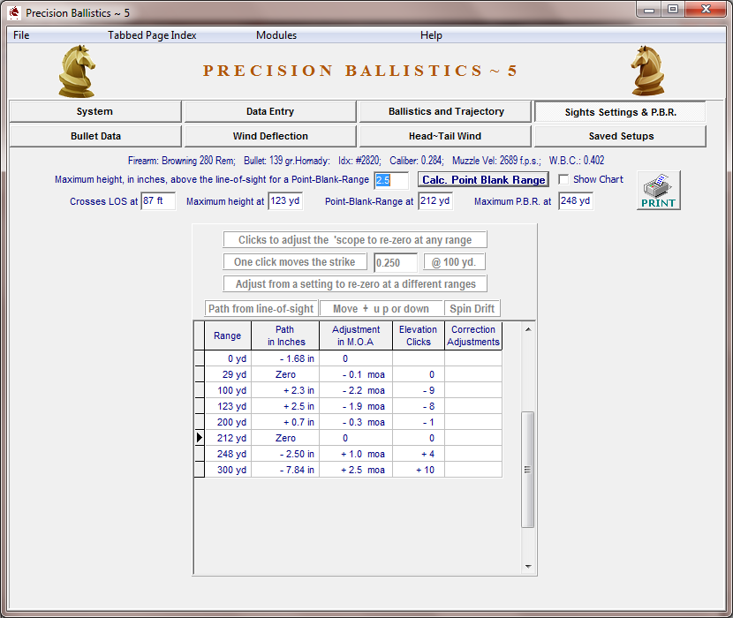Close the Precision Ballistics window
Image resolution: width=733 pixels, height=618 pixels.
tap(706, 9)
